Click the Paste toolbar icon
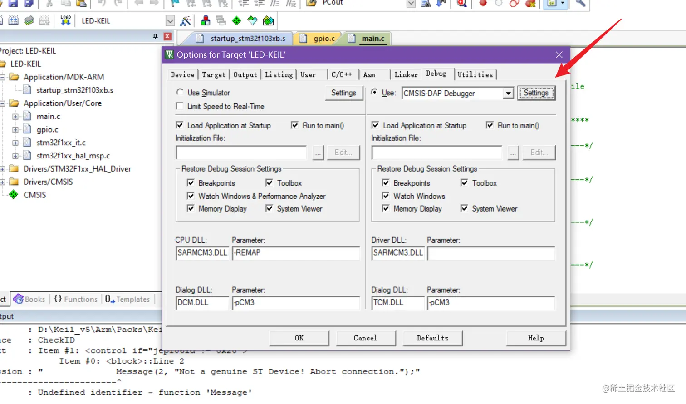 81,3
